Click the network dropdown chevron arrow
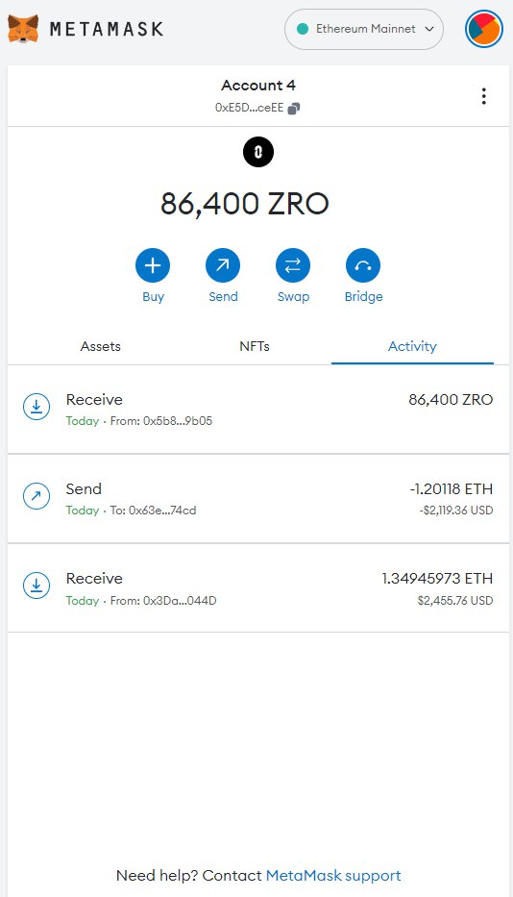 point(428,29)
